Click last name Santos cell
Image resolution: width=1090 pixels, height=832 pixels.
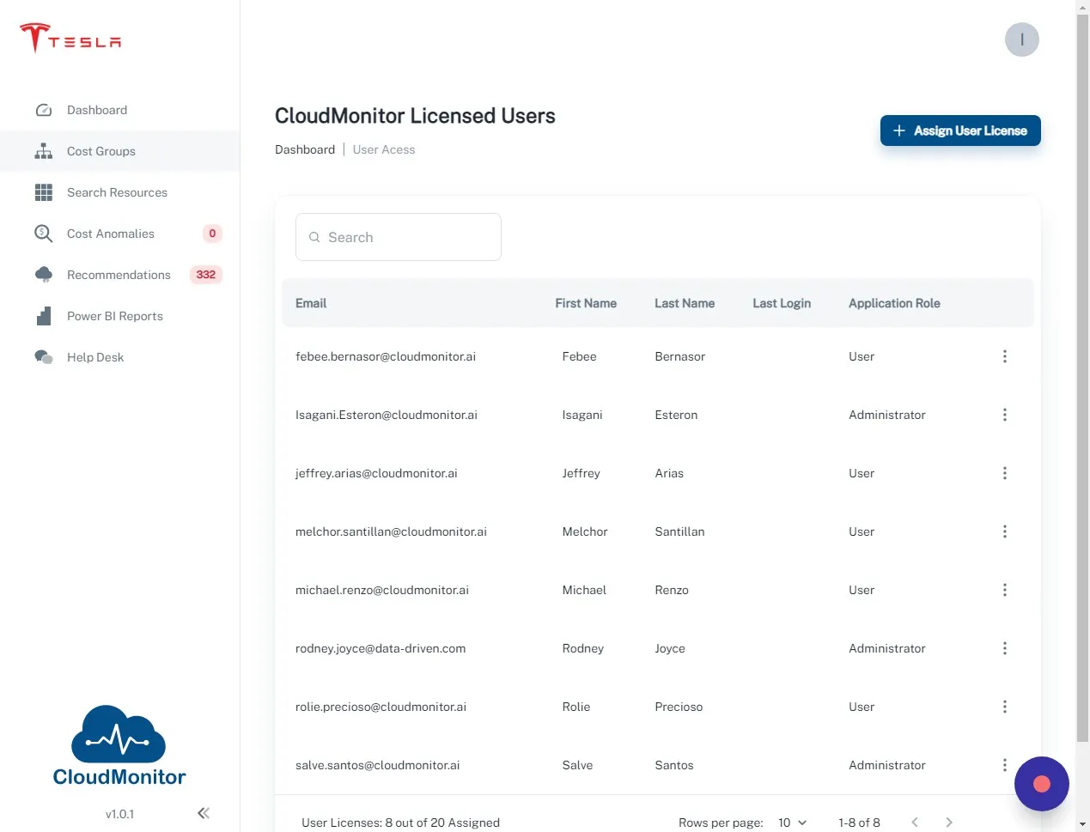[x=674, y=765]
